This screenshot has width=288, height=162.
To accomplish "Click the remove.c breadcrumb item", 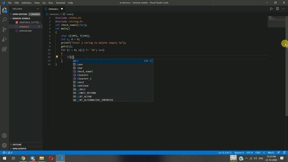I will coord(53,14).
